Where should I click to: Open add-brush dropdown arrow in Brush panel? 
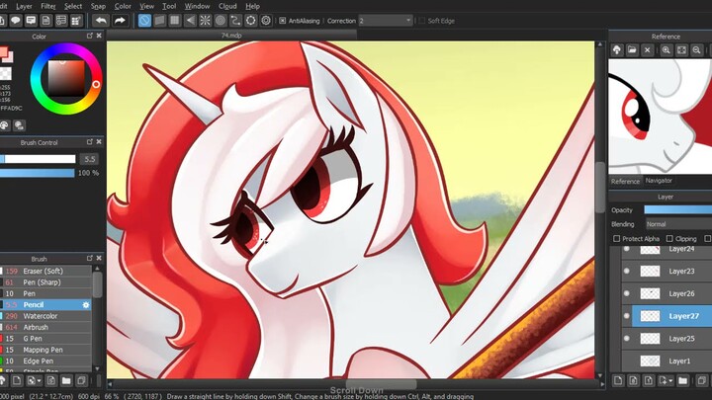pos(39,380)
